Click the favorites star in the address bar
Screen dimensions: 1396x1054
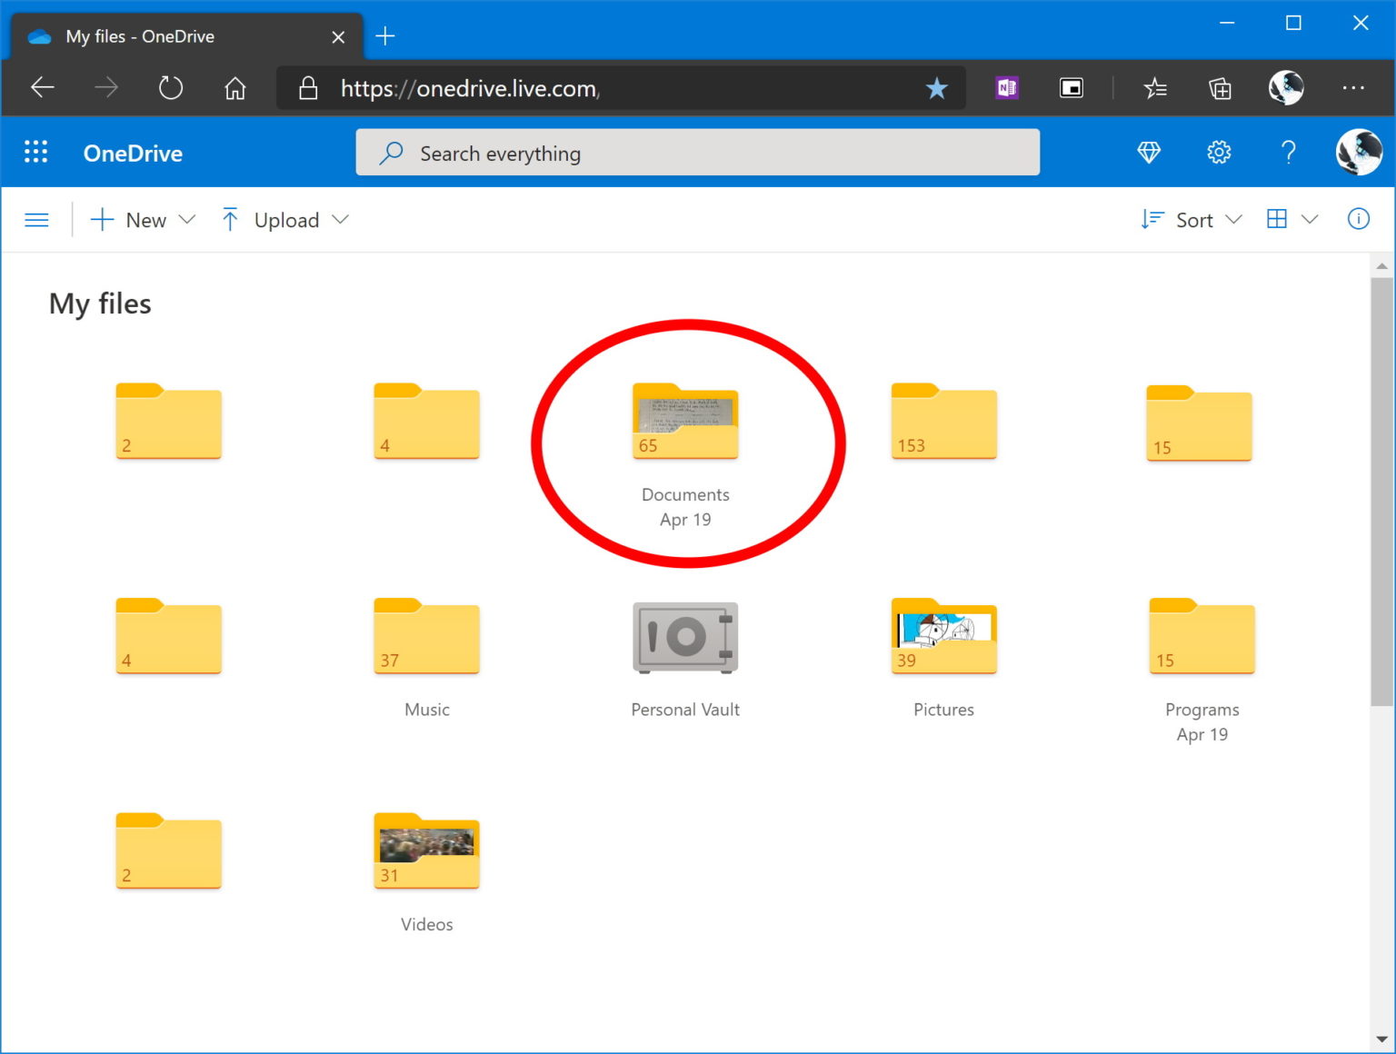(935, 87)
